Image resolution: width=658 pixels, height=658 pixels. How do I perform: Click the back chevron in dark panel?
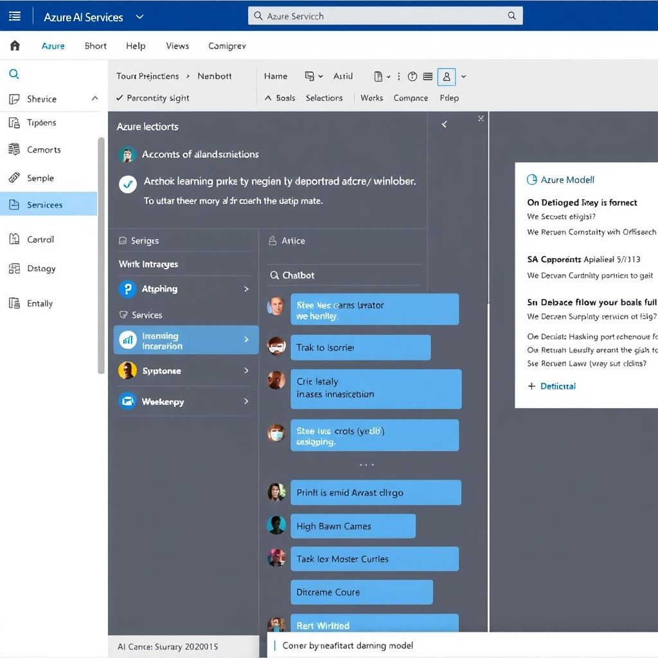click(444, 124)
